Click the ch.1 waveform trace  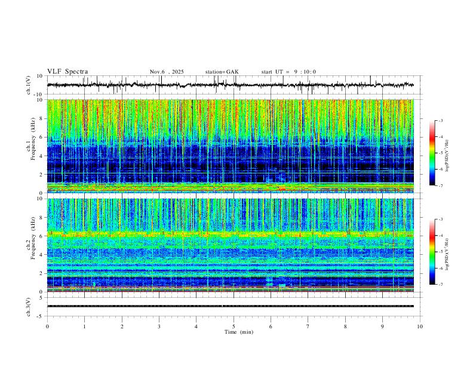pyautogui.click(x=230, y=85)
